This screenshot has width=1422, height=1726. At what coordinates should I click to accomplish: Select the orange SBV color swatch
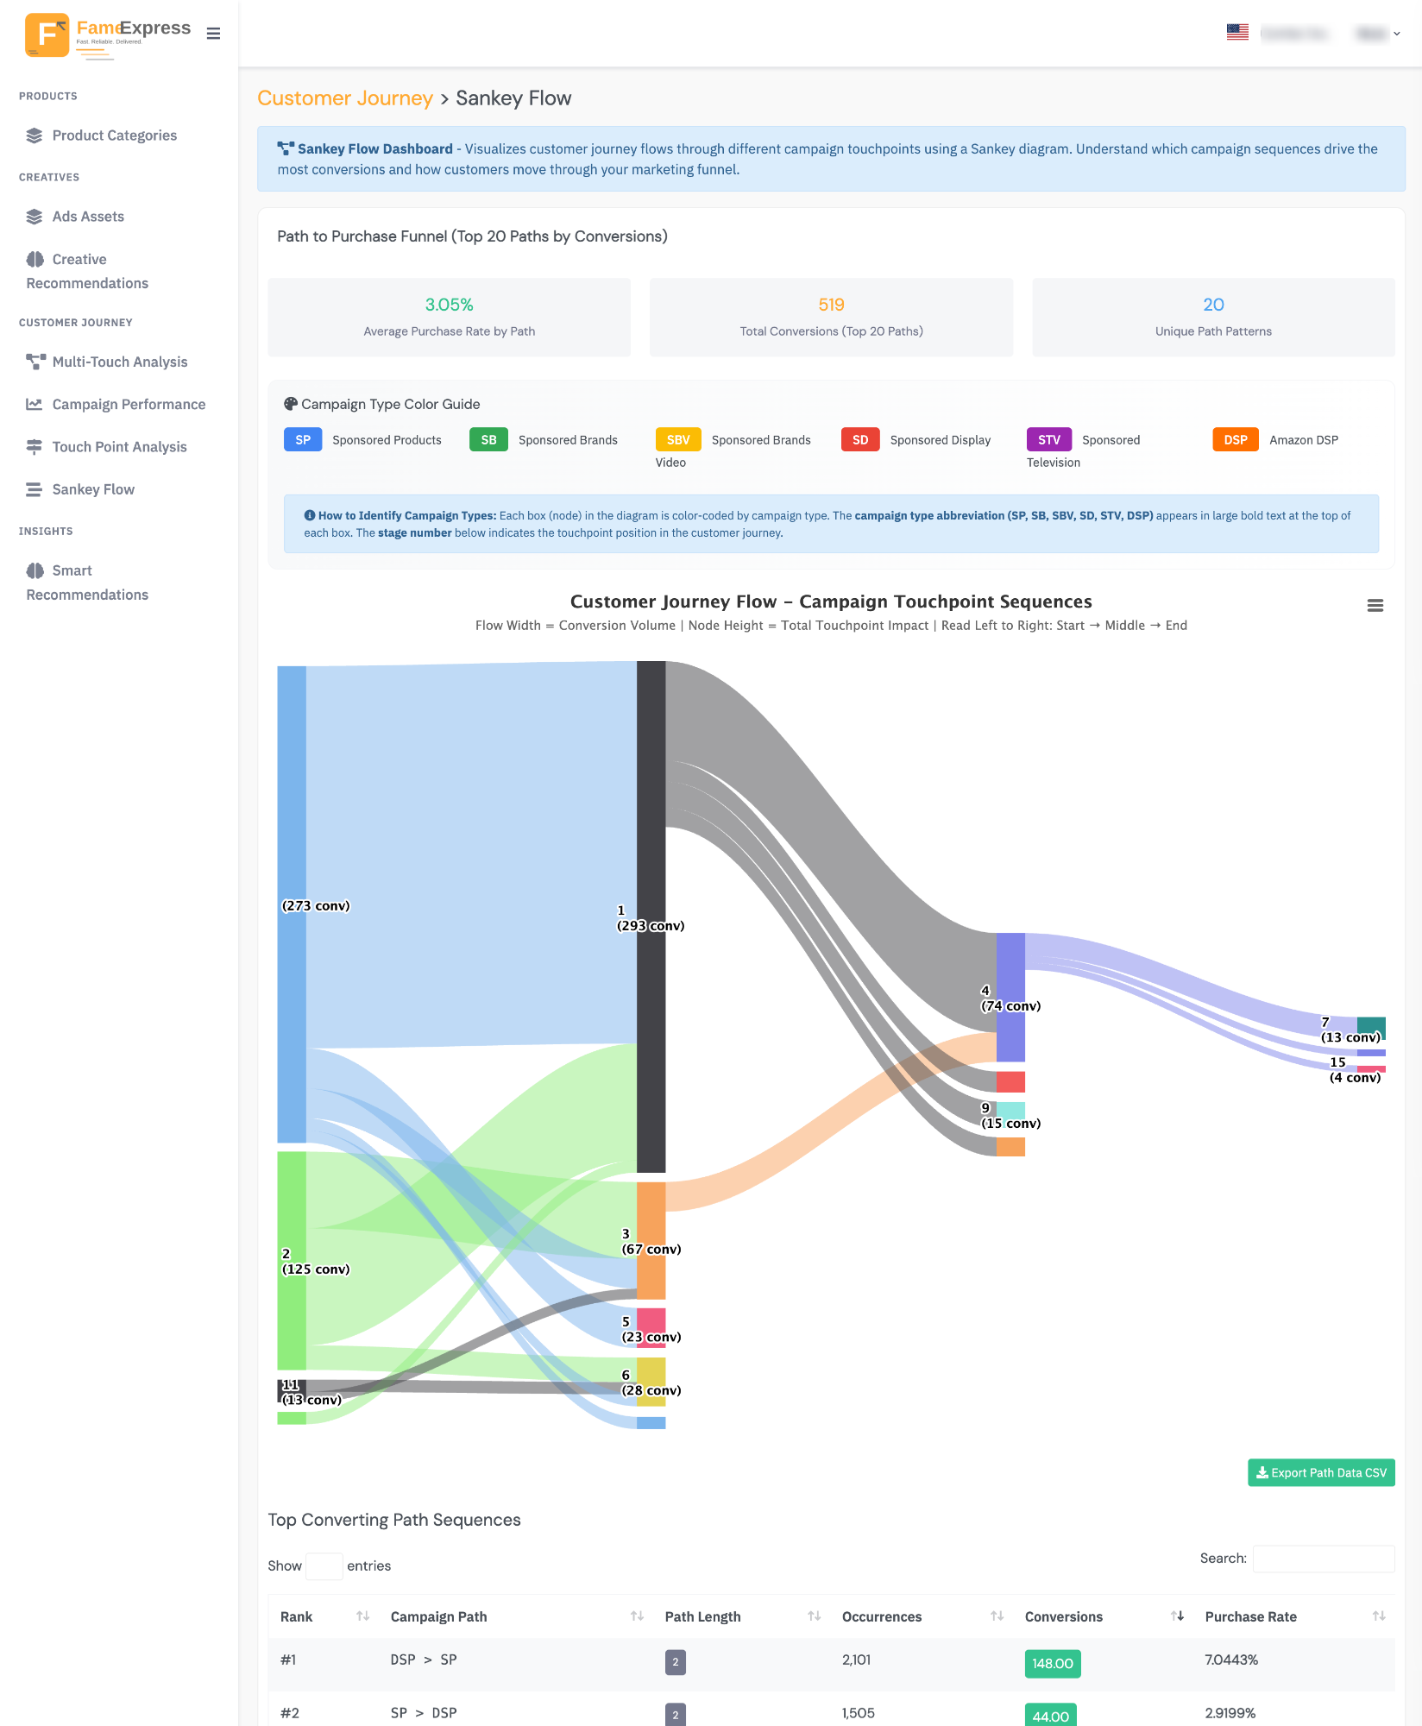click(x=676, y=439)
